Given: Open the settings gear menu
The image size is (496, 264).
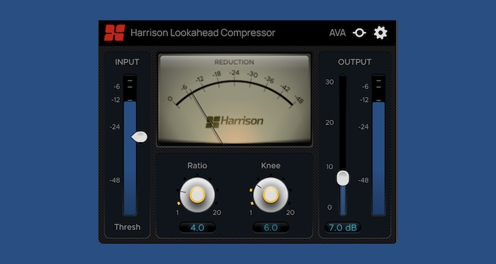Looking at the screenshot, I should [381, 33].
